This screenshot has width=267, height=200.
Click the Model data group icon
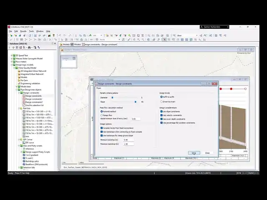18,86
